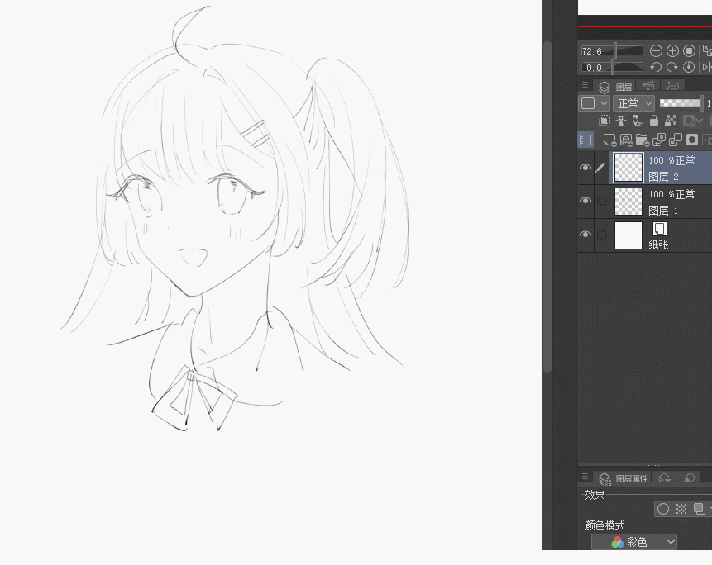
Task: Select the 纸张 paper layer thumbnail
Action: [628, 235]
